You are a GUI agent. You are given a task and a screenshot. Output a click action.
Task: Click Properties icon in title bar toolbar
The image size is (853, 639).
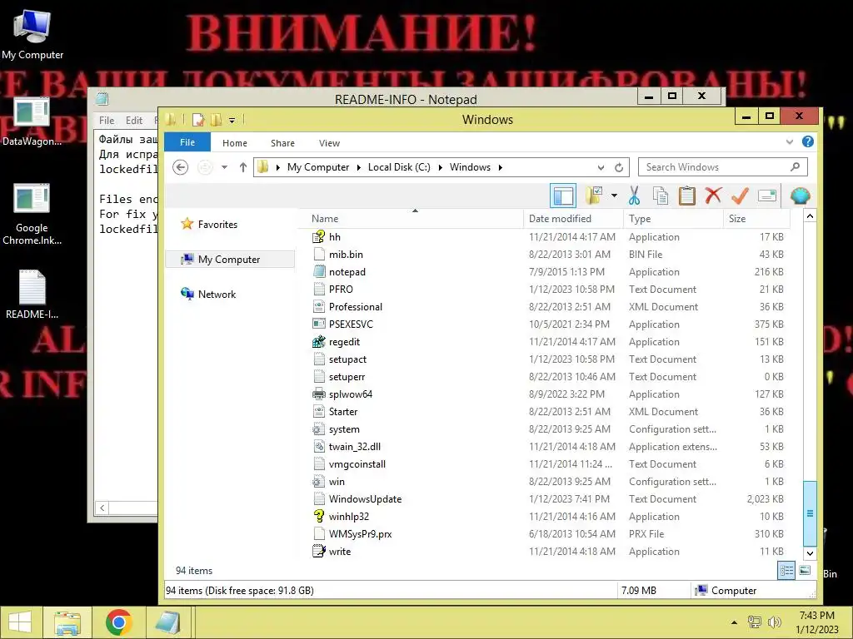tap(198, 120)
